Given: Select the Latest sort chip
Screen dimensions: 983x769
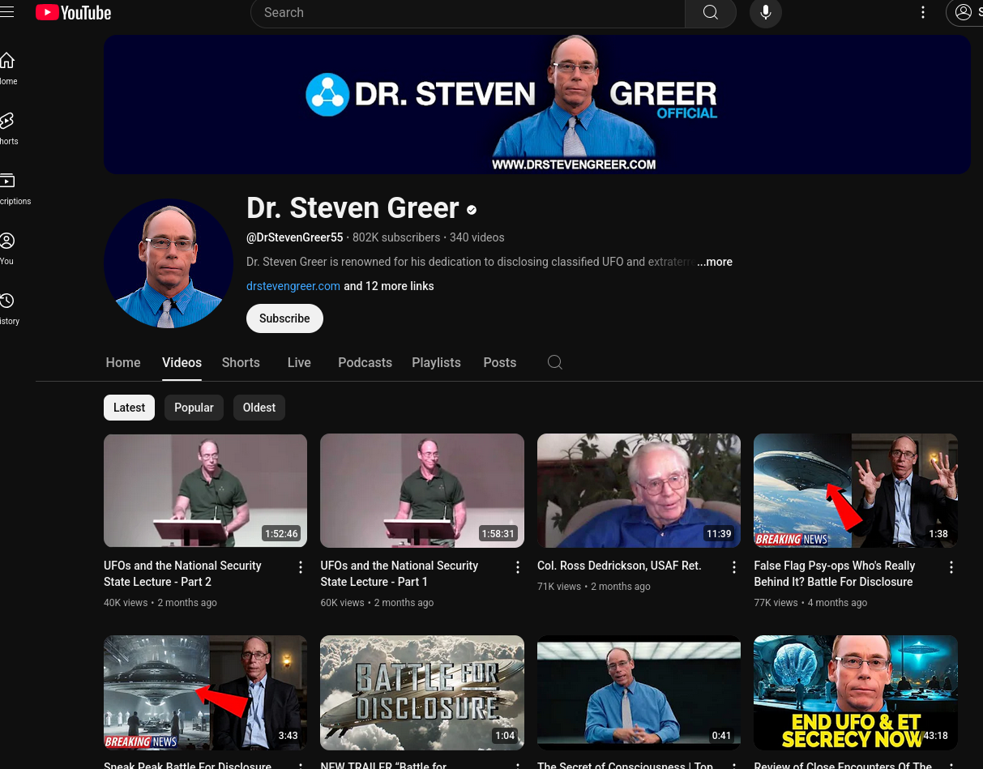Looking at the screenshot, I should (x=129, y=408).
